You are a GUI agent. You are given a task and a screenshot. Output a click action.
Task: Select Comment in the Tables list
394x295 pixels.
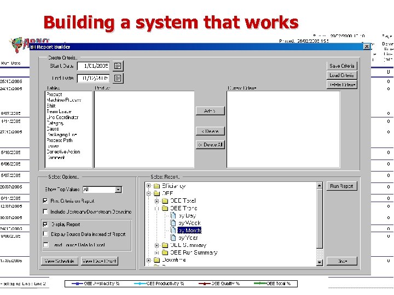56,157
